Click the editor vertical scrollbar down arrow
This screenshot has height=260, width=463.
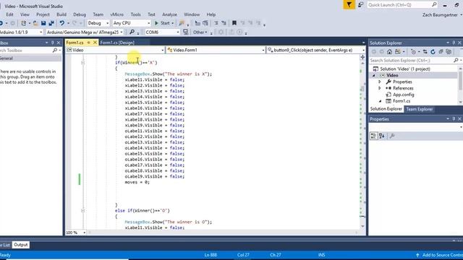362,226
